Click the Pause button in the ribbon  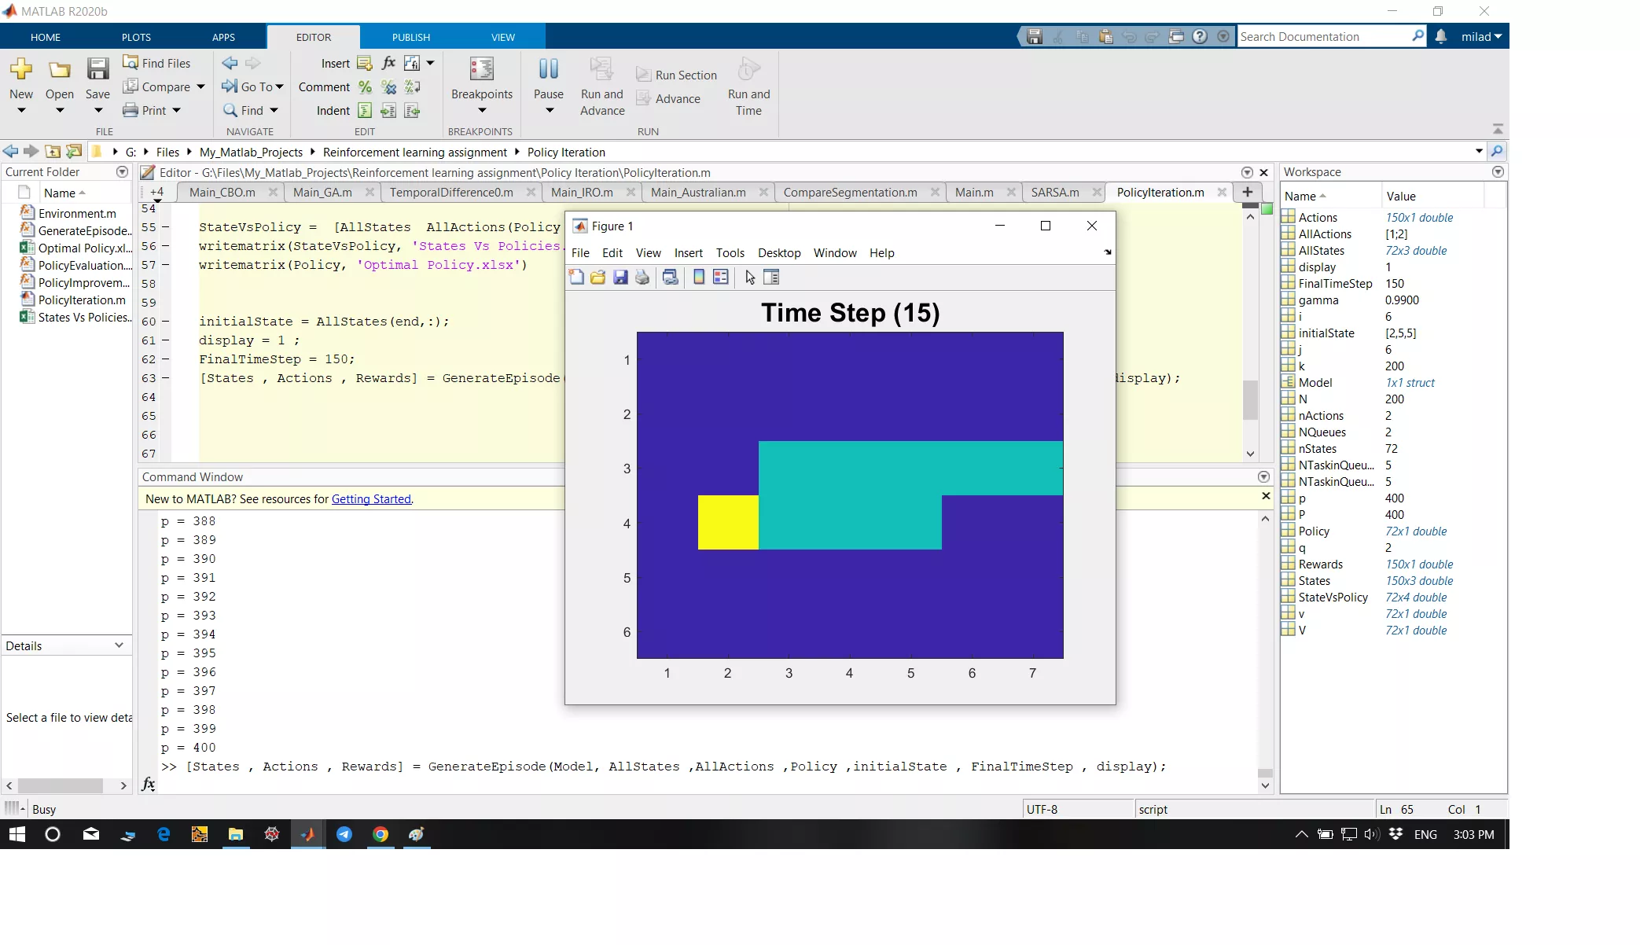pyautogui.click(x=548, y=70)
